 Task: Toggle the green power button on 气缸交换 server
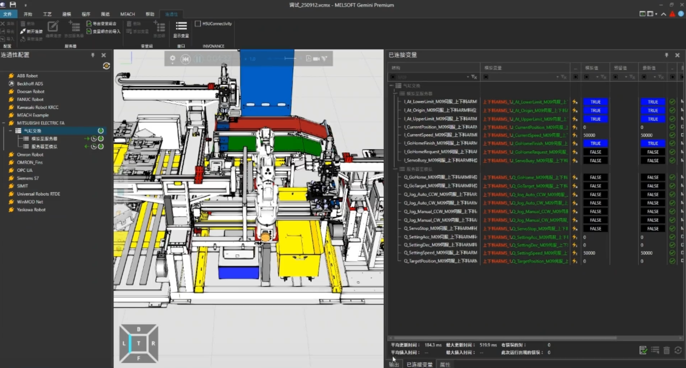[x=101, y=131]
